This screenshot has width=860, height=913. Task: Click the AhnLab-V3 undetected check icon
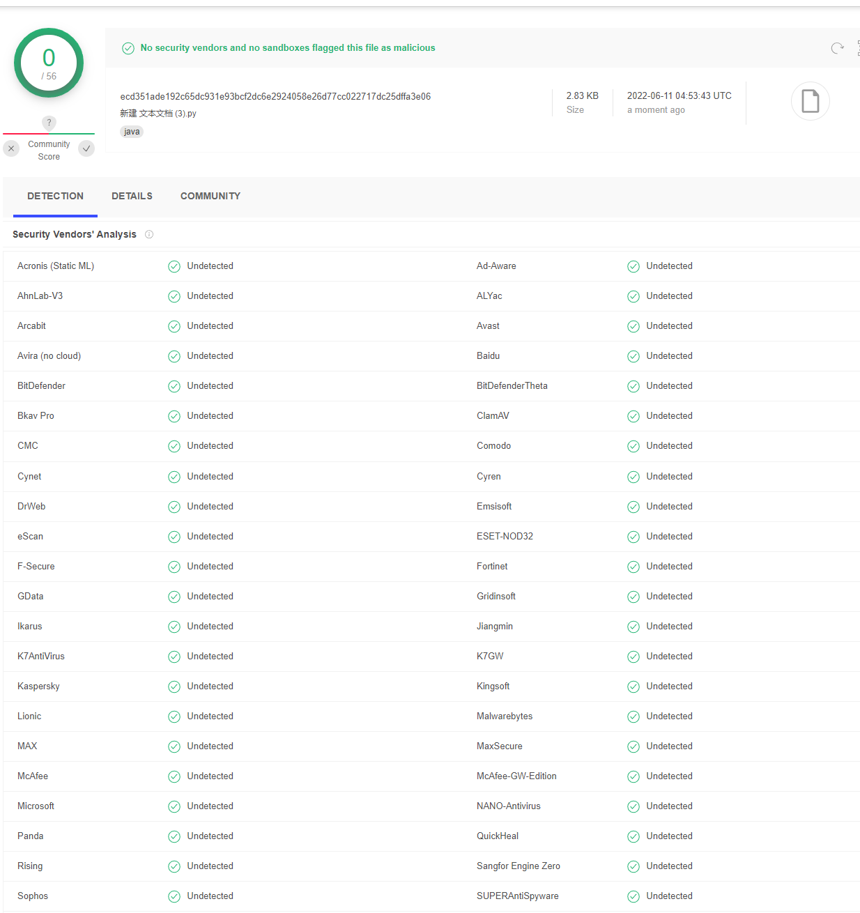pos(174,296)
